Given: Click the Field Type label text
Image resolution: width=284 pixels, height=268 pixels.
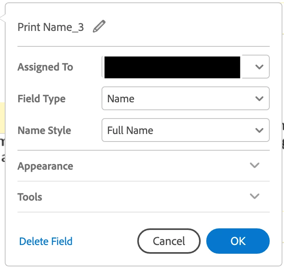Looking at the screenshot, I should click(x=42, y=98).
